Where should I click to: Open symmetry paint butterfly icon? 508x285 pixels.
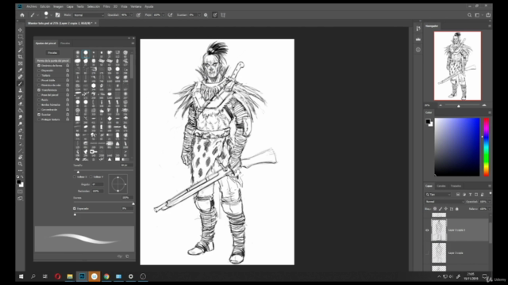[x=223, y=15]
